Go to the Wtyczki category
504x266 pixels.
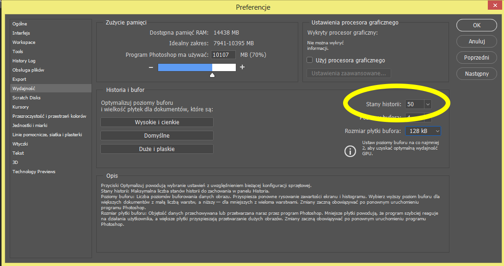(x=20, y=144)
